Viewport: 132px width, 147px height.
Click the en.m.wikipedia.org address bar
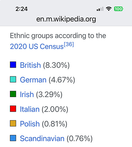(66, 19)
